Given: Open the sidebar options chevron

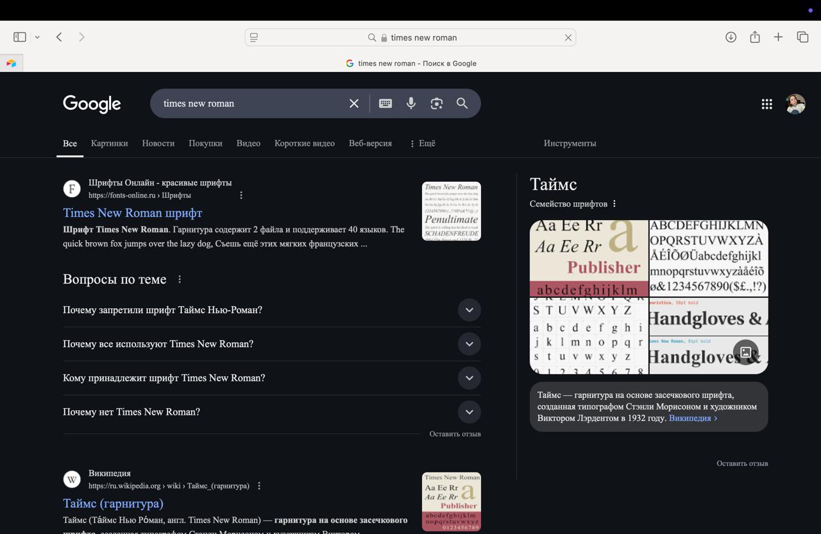Looking at the screenshot, I should [x=37, y=37].
